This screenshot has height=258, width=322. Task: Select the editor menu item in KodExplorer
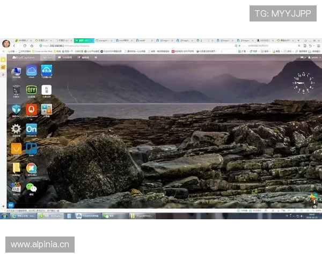83,57
